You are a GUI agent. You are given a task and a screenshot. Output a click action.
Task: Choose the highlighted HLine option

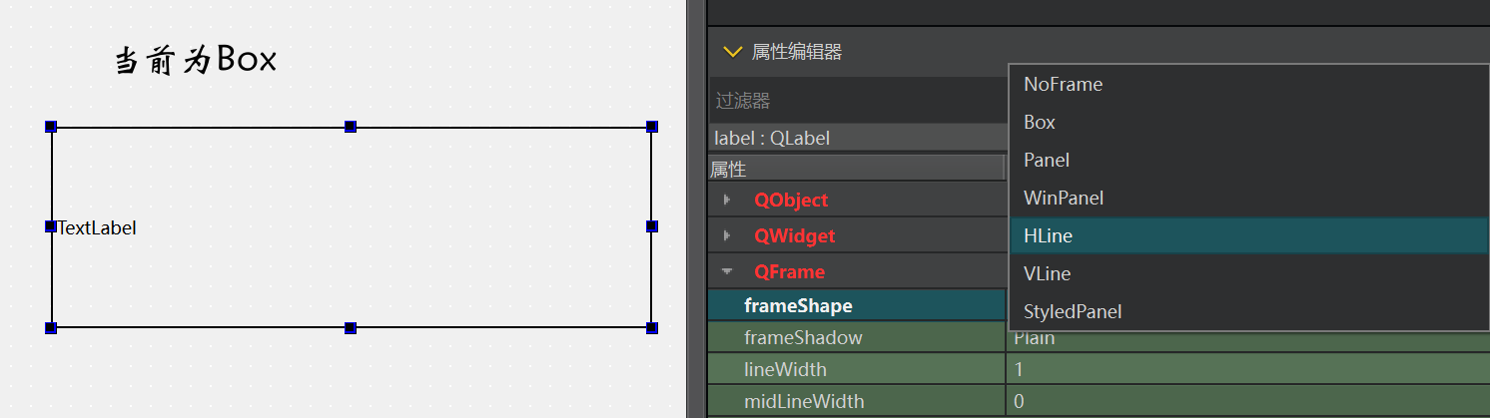tap(1048, 235)
